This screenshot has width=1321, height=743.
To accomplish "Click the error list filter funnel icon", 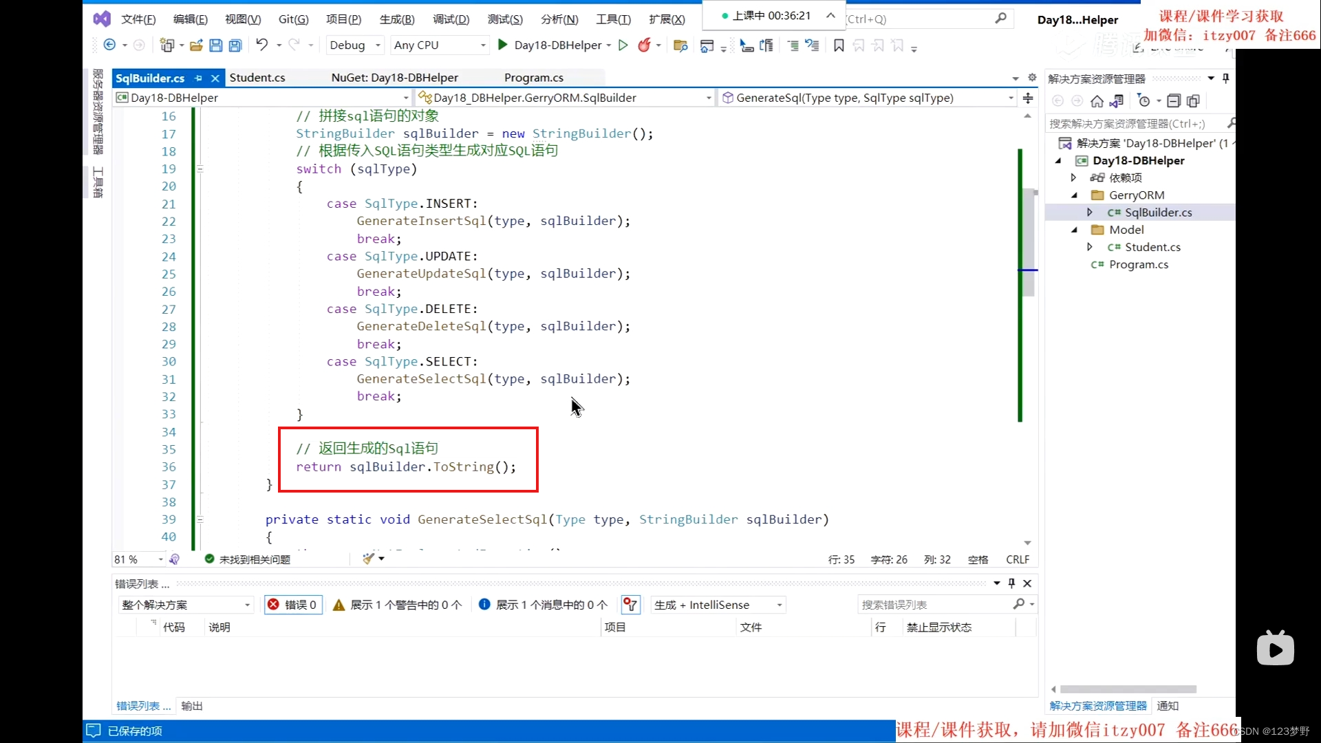I will pyautogui.click(x=630, y=605).
